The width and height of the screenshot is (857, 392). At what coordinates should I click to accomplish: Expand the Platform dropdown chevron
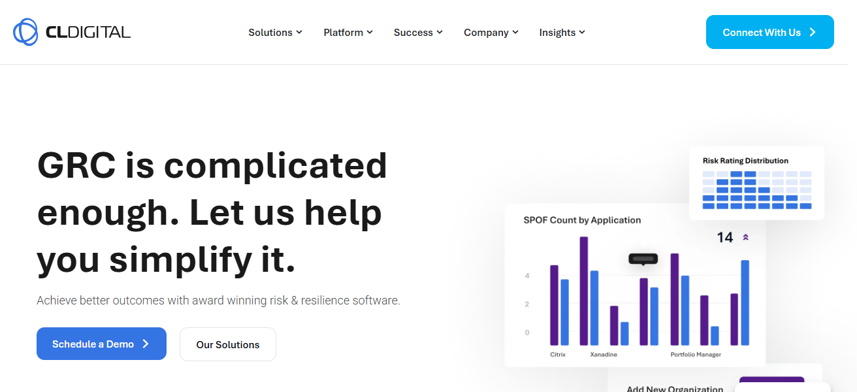click(370, 32)
